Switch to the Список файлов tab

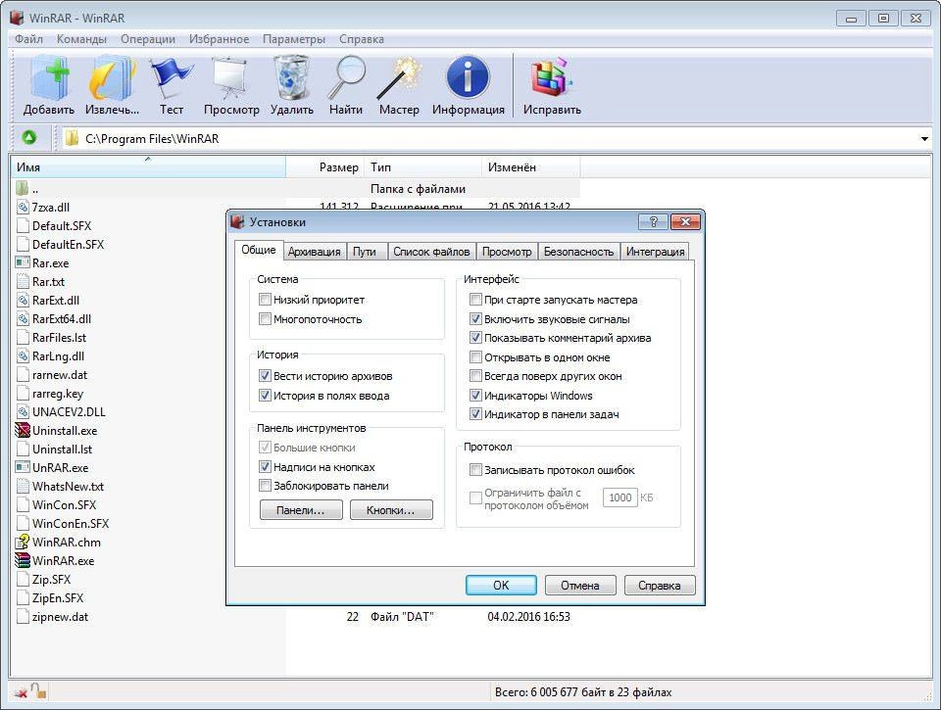coord(431,252)
